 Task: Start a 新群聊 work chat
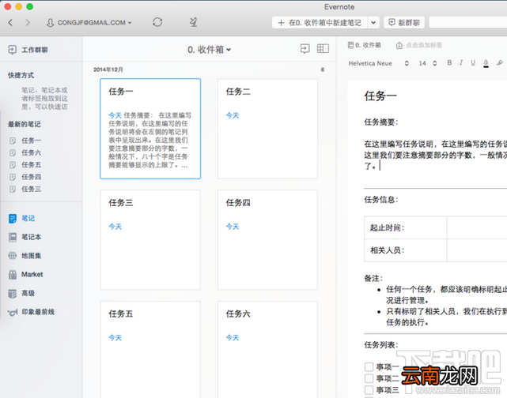click(404, 23)
